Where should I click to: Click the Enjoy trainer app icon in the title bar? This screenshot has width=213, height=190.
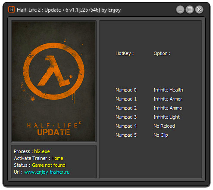click(12, 9)
